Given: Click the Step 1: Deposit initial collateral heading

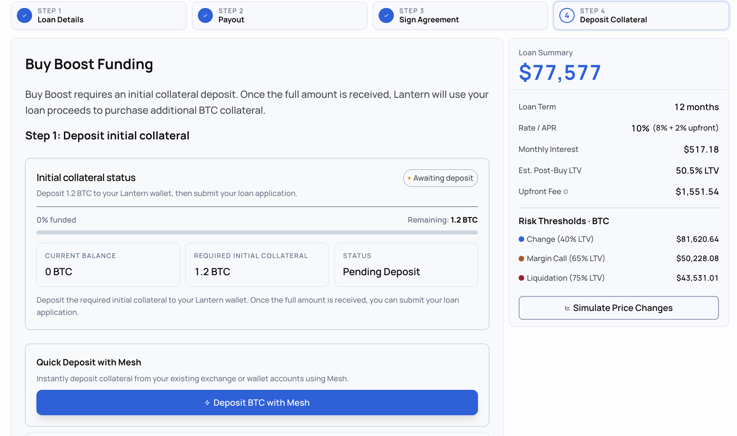Looking at the screenshot, I should (x=107, y=136).
